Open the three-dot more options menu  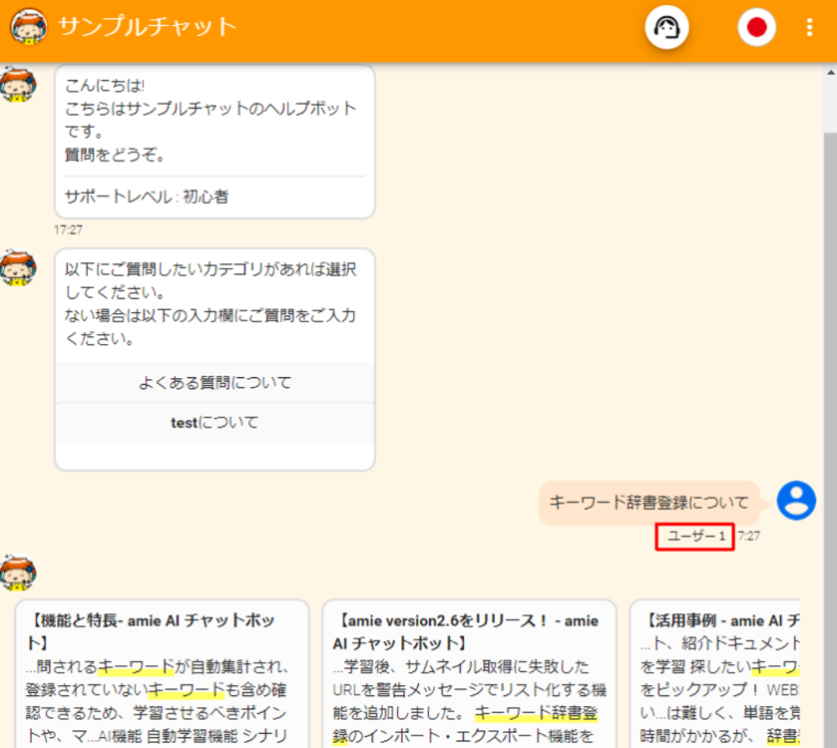pyautogui.click(x=809, y=28)
